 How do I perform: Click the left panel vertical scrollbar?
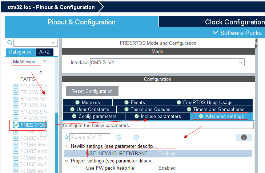56,143
